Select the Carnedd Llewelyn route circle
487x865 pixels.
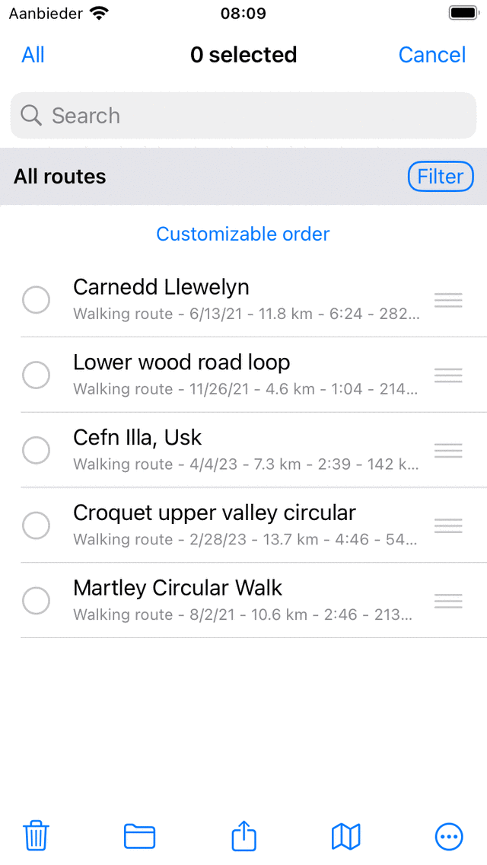(36, 300)
